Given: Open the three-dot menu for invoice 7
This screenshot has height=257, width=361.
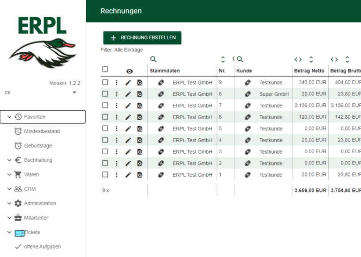Looking at the screenshot, I should [117, 106].
